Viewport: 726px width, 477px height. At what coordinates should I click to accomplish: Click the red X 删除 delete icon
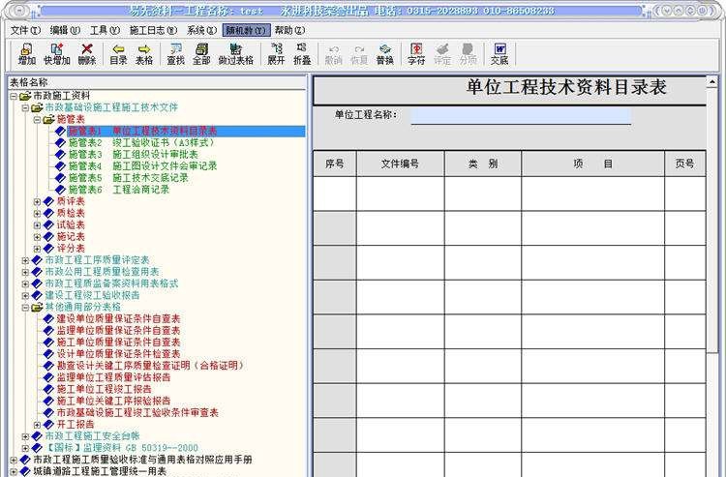[x=86, y=53]
